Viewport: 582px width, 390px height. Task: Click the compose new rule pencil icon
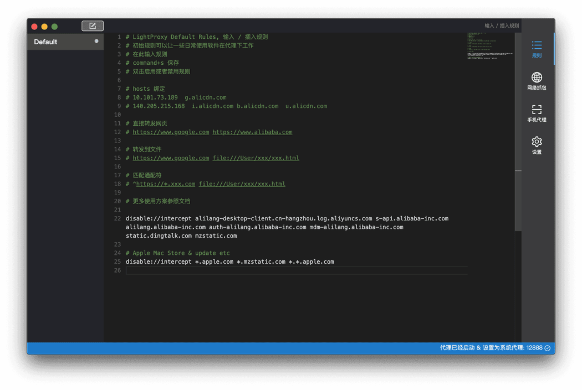point(93,25)
